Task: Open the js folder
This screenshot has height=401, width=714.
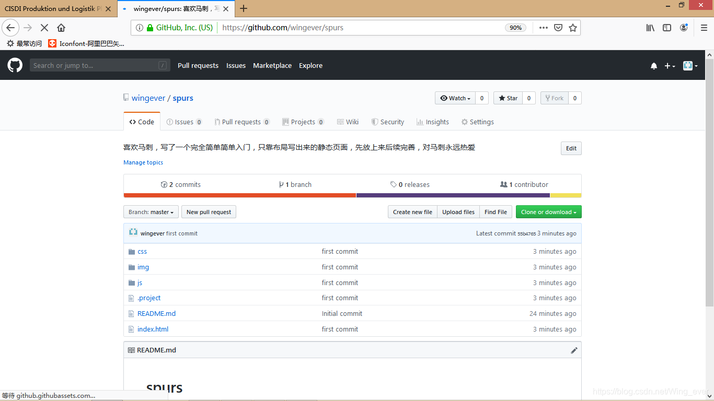Action: coord(140,282)
